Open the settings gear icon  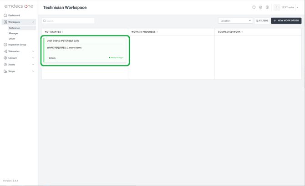point(260,7)
